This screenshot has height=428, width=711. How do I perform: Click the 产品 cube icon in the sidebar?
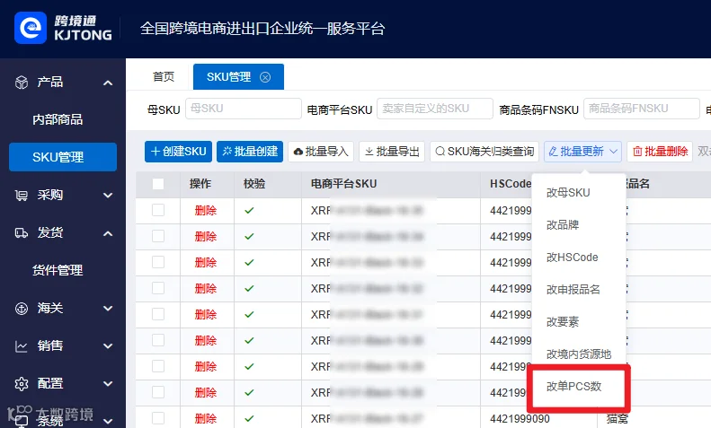point(22,83)
